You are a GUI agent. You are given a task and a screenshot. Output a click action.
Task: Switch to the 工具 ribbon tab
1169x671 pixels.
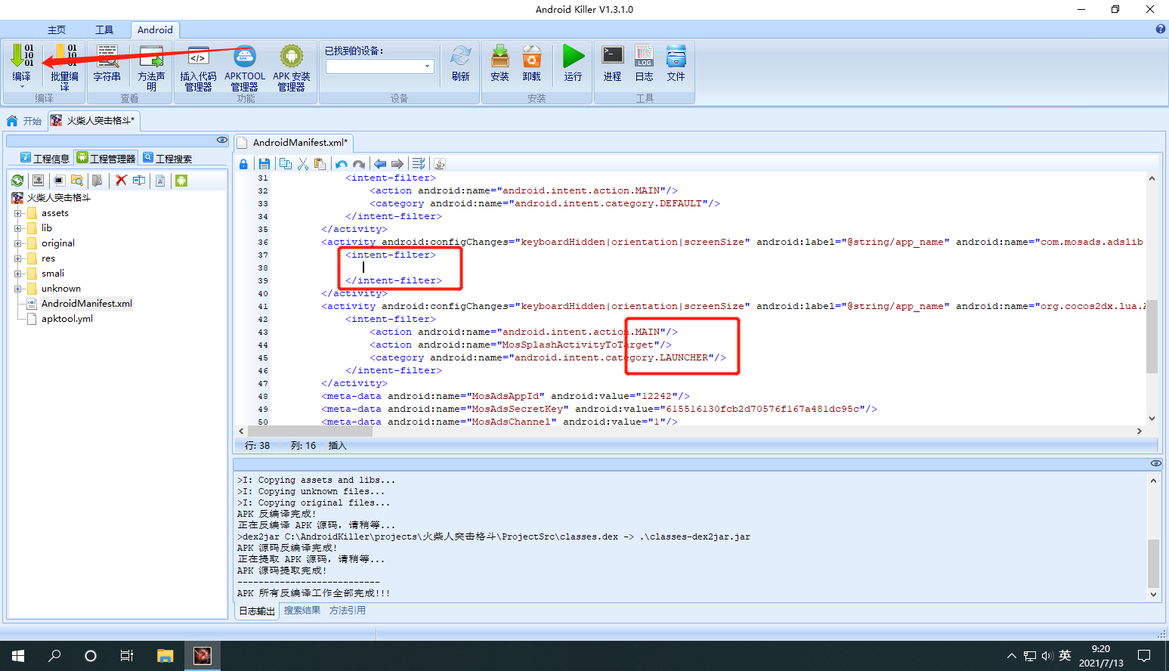click(x=104, y=29)
